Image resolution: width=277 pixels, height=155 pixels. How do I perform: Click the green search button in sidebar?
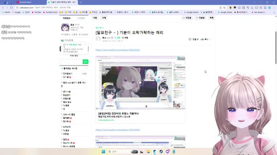(86, 62)
